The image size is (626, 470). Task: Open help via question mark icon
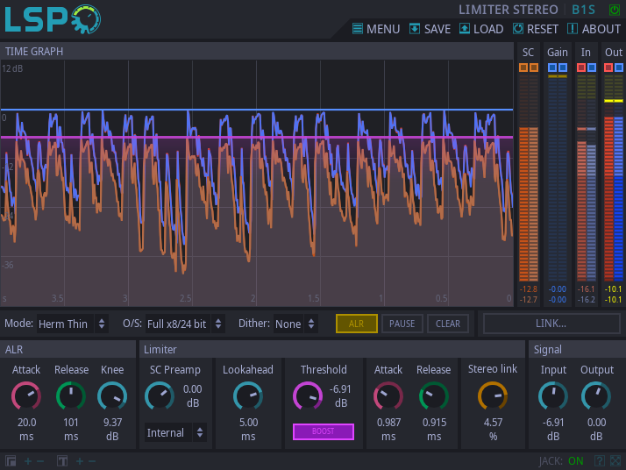599,461
